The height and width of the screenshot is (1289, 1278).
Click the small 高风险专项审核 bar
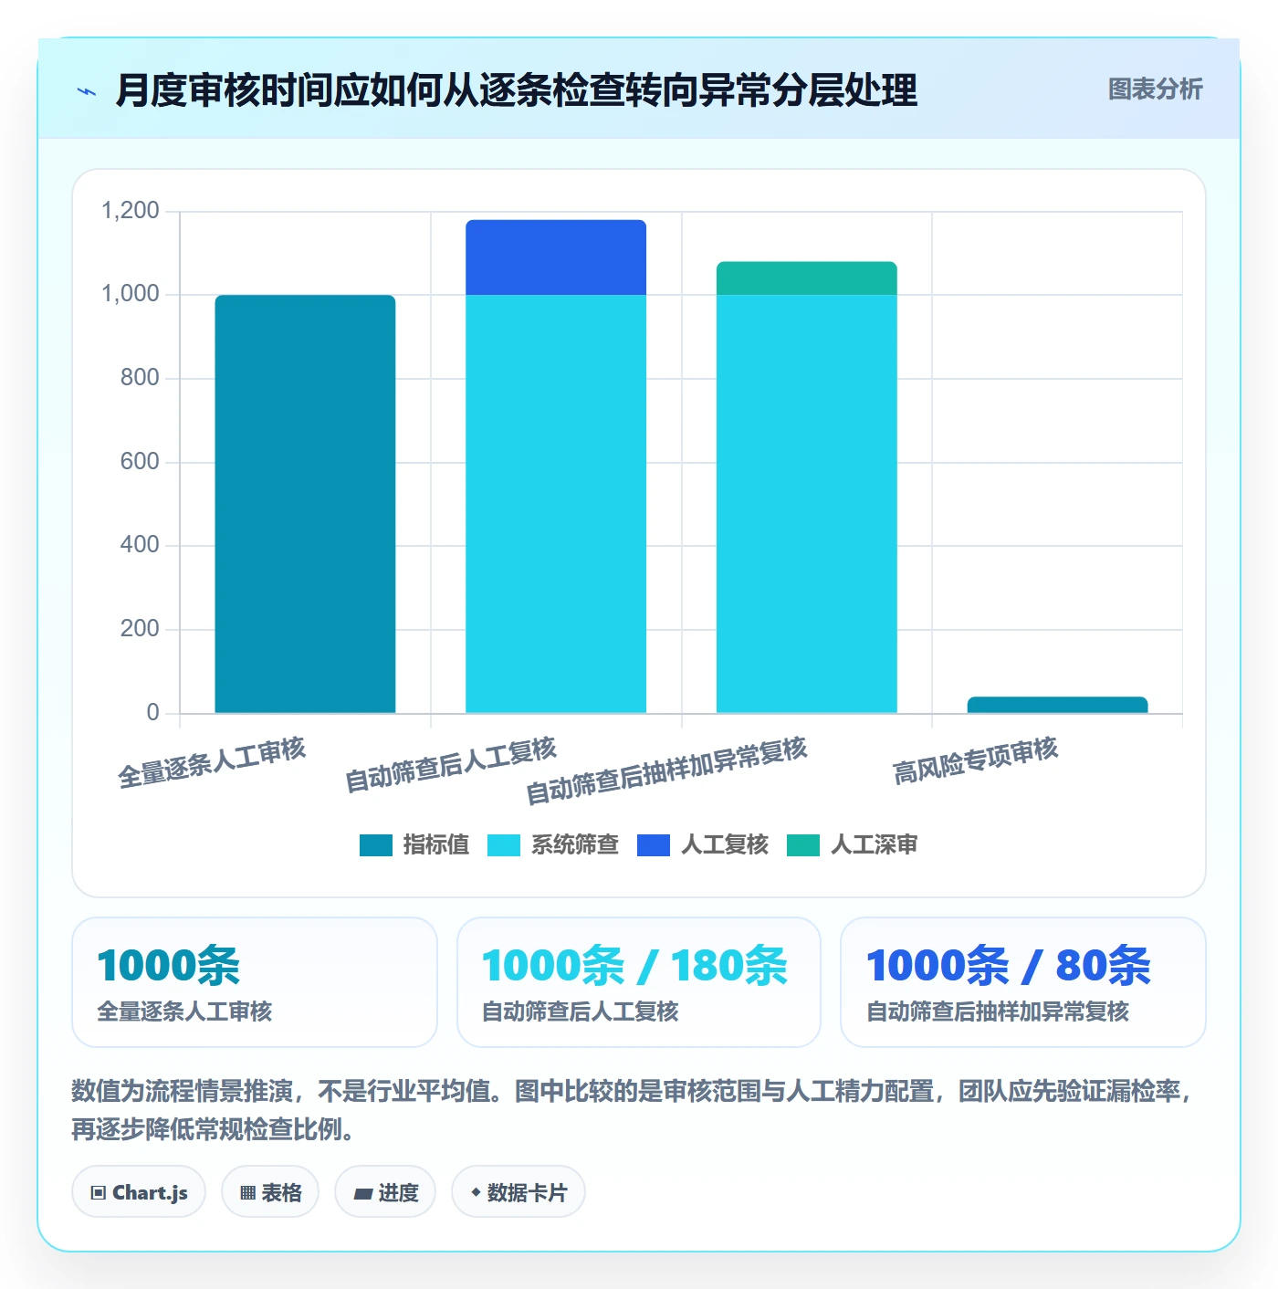[1057, 705]
